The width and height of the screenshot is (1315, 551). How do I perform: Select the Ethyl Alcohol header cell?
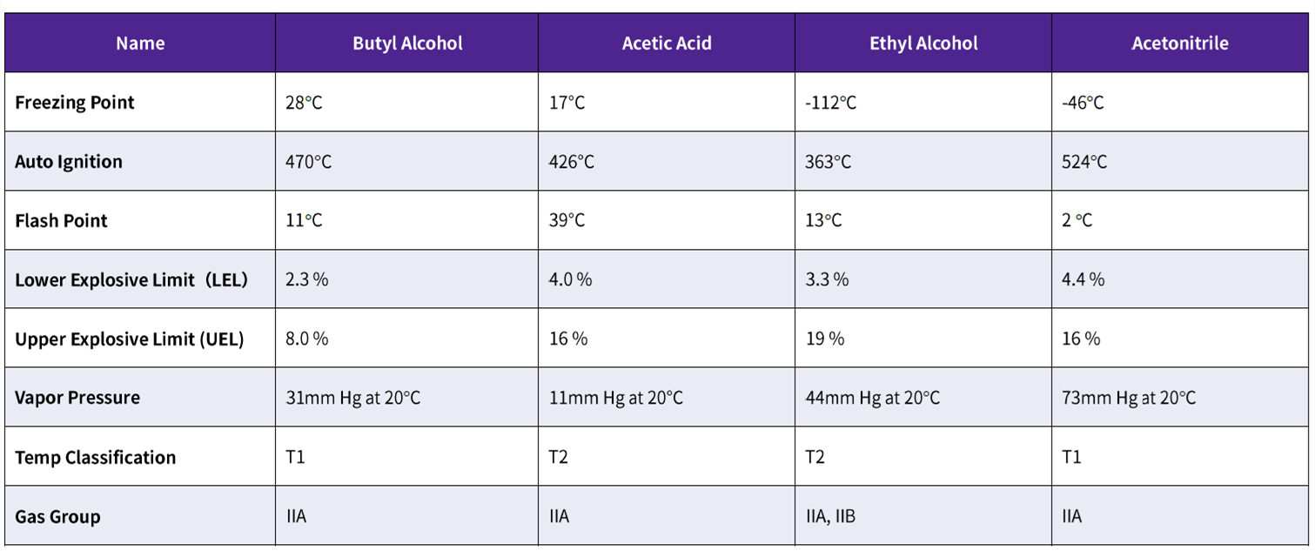[923, 44]
